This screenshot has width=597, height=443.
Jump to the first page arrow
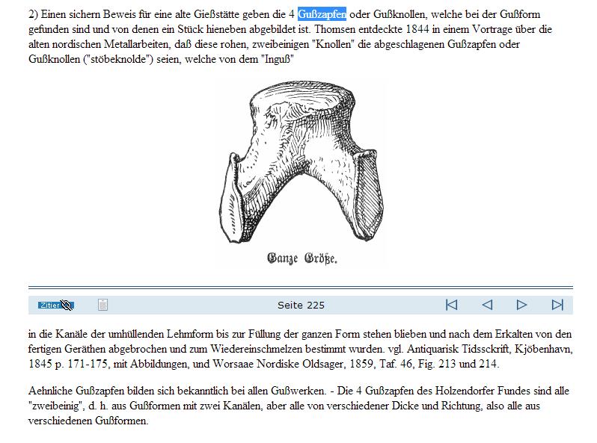point(451,305)
